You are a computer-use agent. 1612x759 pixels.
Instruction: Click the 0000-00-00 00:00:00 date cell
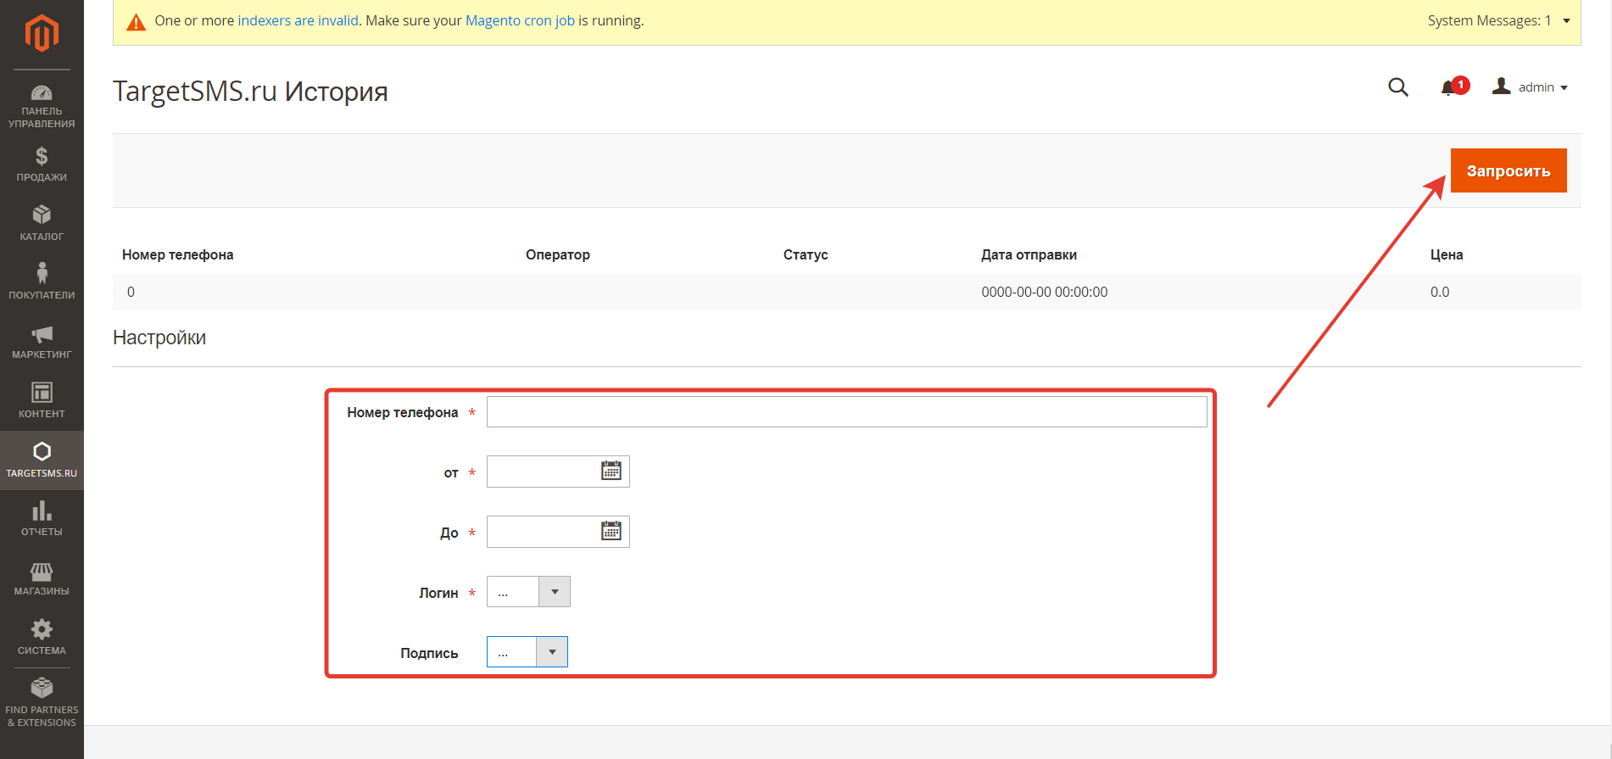[1045, 292]
